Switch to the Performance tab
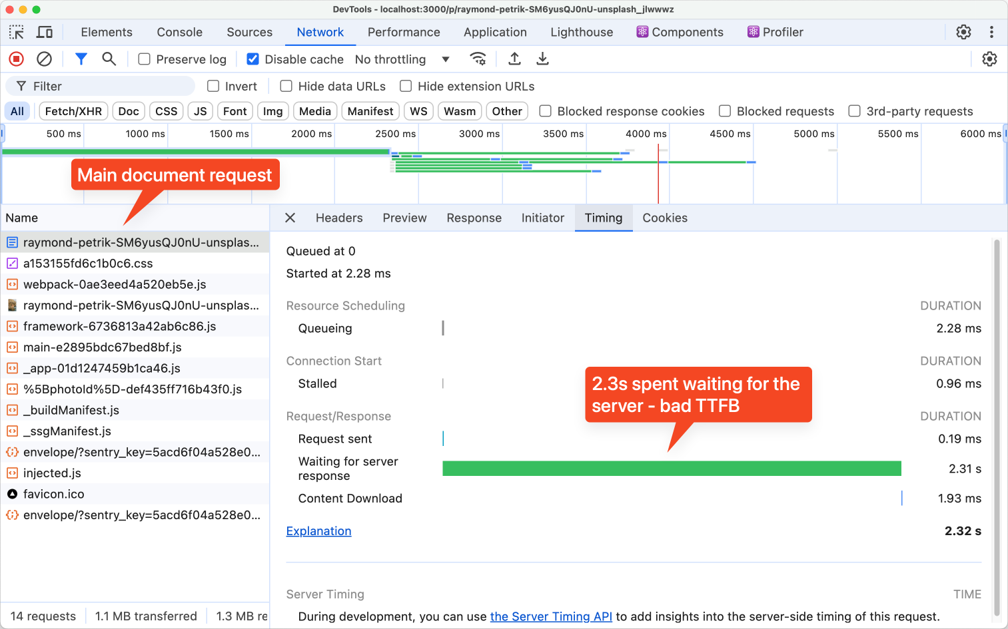 404,32
